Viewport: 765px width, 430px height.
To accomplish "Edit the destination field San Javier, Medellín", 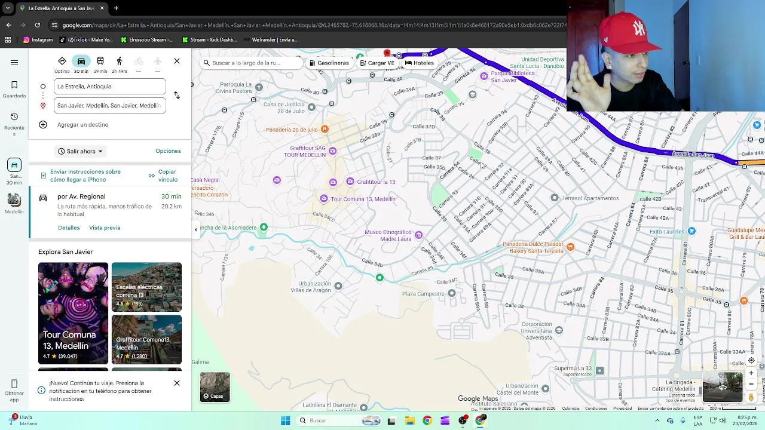I will coord(109,106).
